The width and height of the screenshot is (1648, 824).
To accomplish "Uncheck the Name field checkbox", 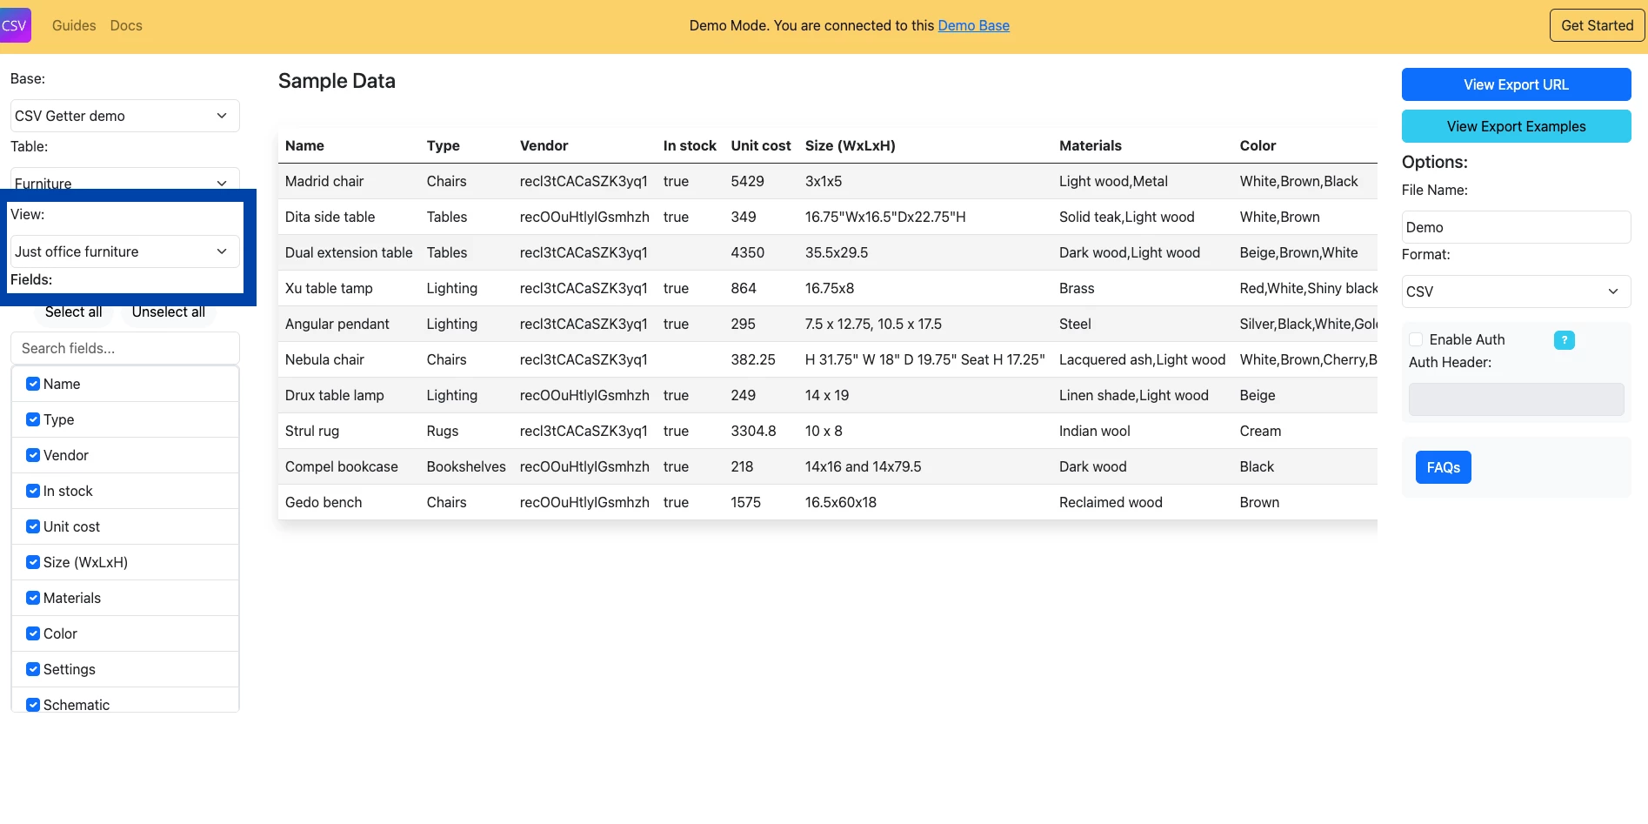I will pos(33,384).
